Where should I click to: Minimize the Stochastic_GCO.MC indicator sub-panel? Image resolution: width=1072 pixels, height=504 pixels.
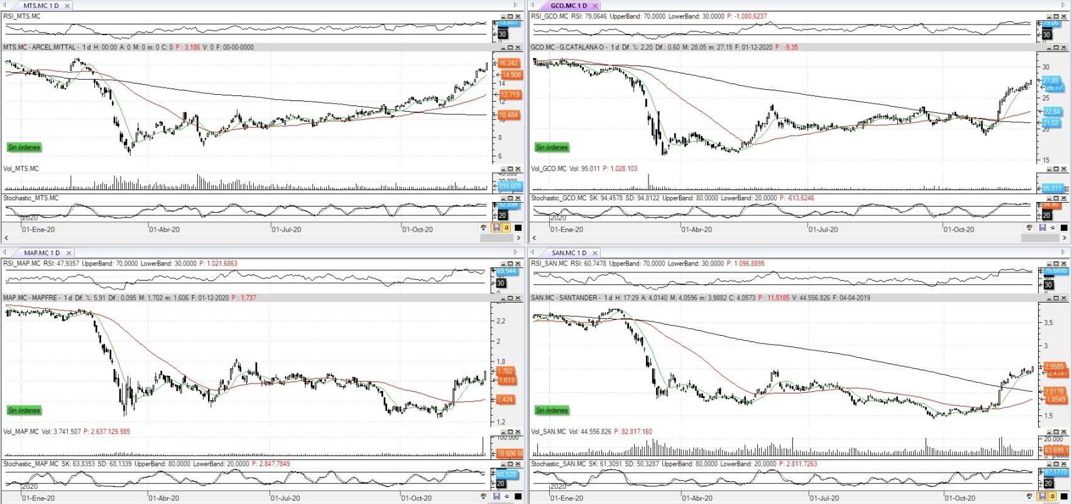1047,198
